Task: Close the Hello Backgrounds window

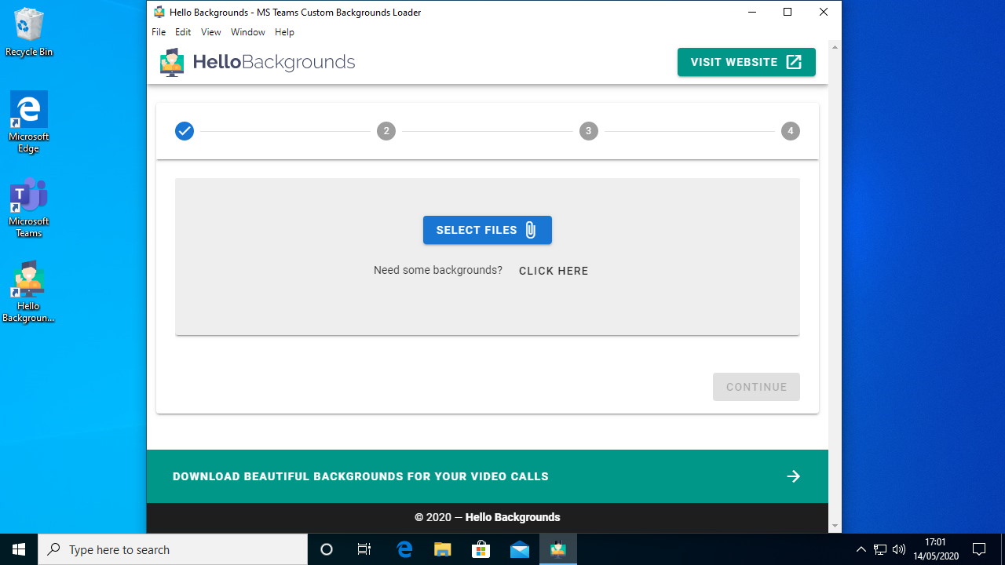Action: (x=824, y=12)
